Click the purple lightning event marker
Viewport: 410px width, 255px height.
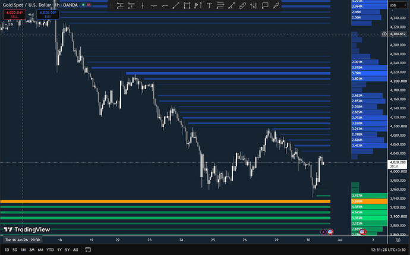[323, 232]
